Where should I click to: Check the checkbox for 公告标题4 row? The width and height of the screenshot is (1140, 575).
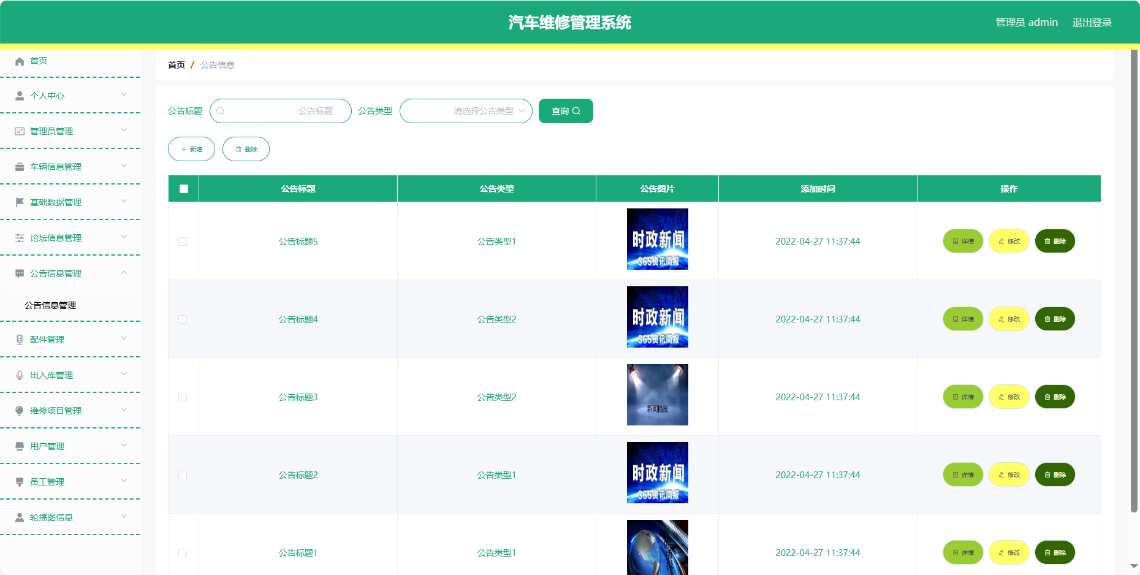point(183,319)
